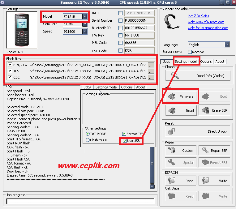Click the Bluetooth ID field 001201556677
The image size is (236, 209).
point(139,28)
